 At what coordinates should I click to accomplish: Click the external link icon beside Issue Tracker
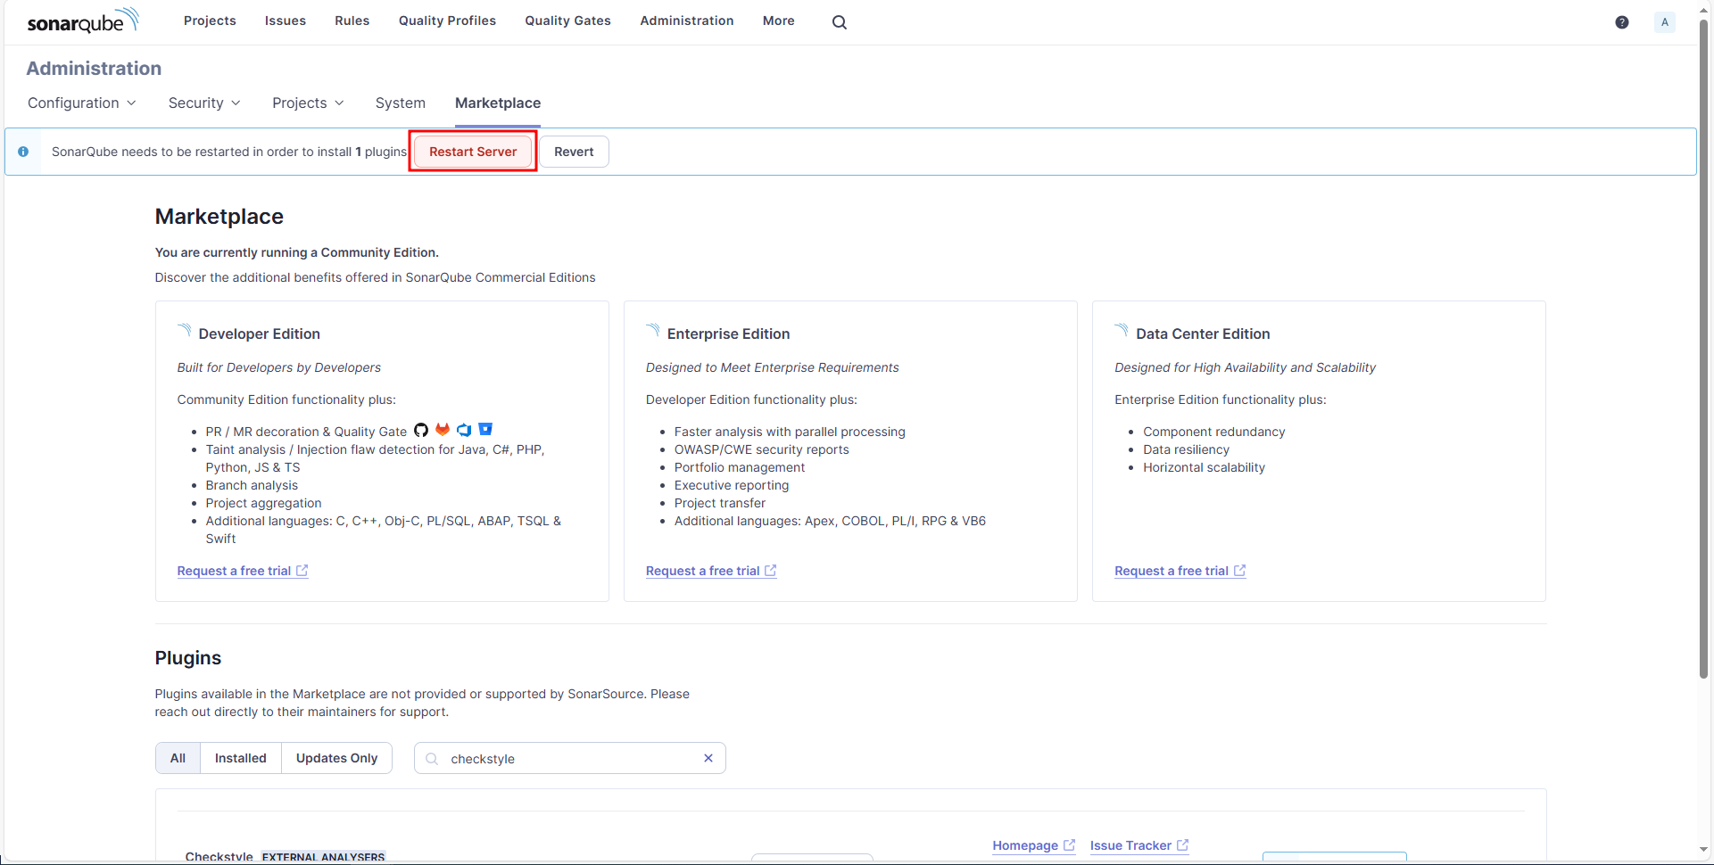(x=1182, y=845)
